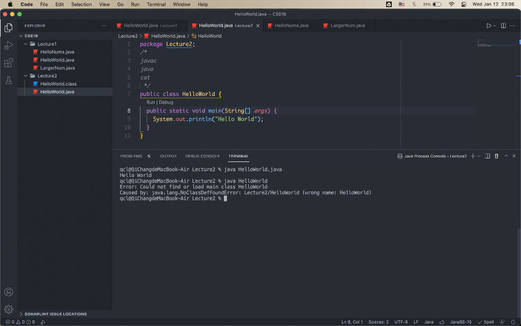Split the editor to the right
The width and height of the screenshot is (521, 326).
(x=503, y=25)
